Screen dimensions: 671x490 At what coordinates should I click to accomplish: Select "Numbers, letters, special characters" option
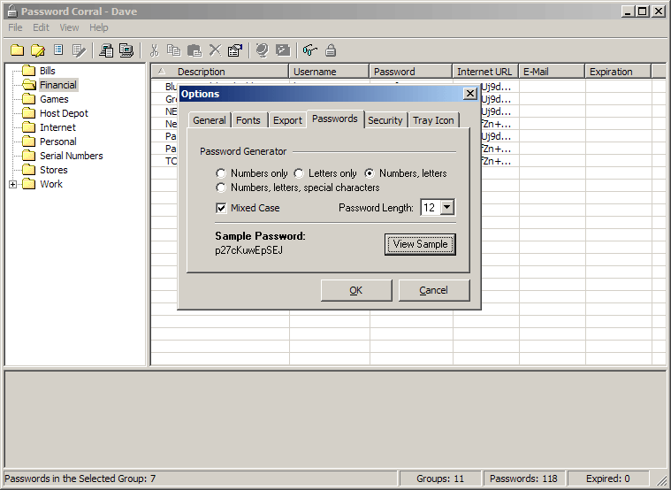pos(221,188)
